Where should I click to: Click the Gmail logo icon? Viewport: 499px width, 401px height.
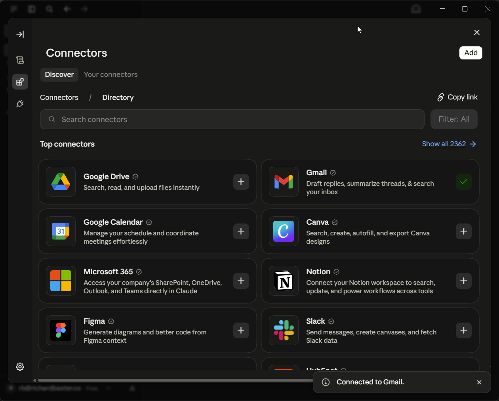tap(284, 182)
